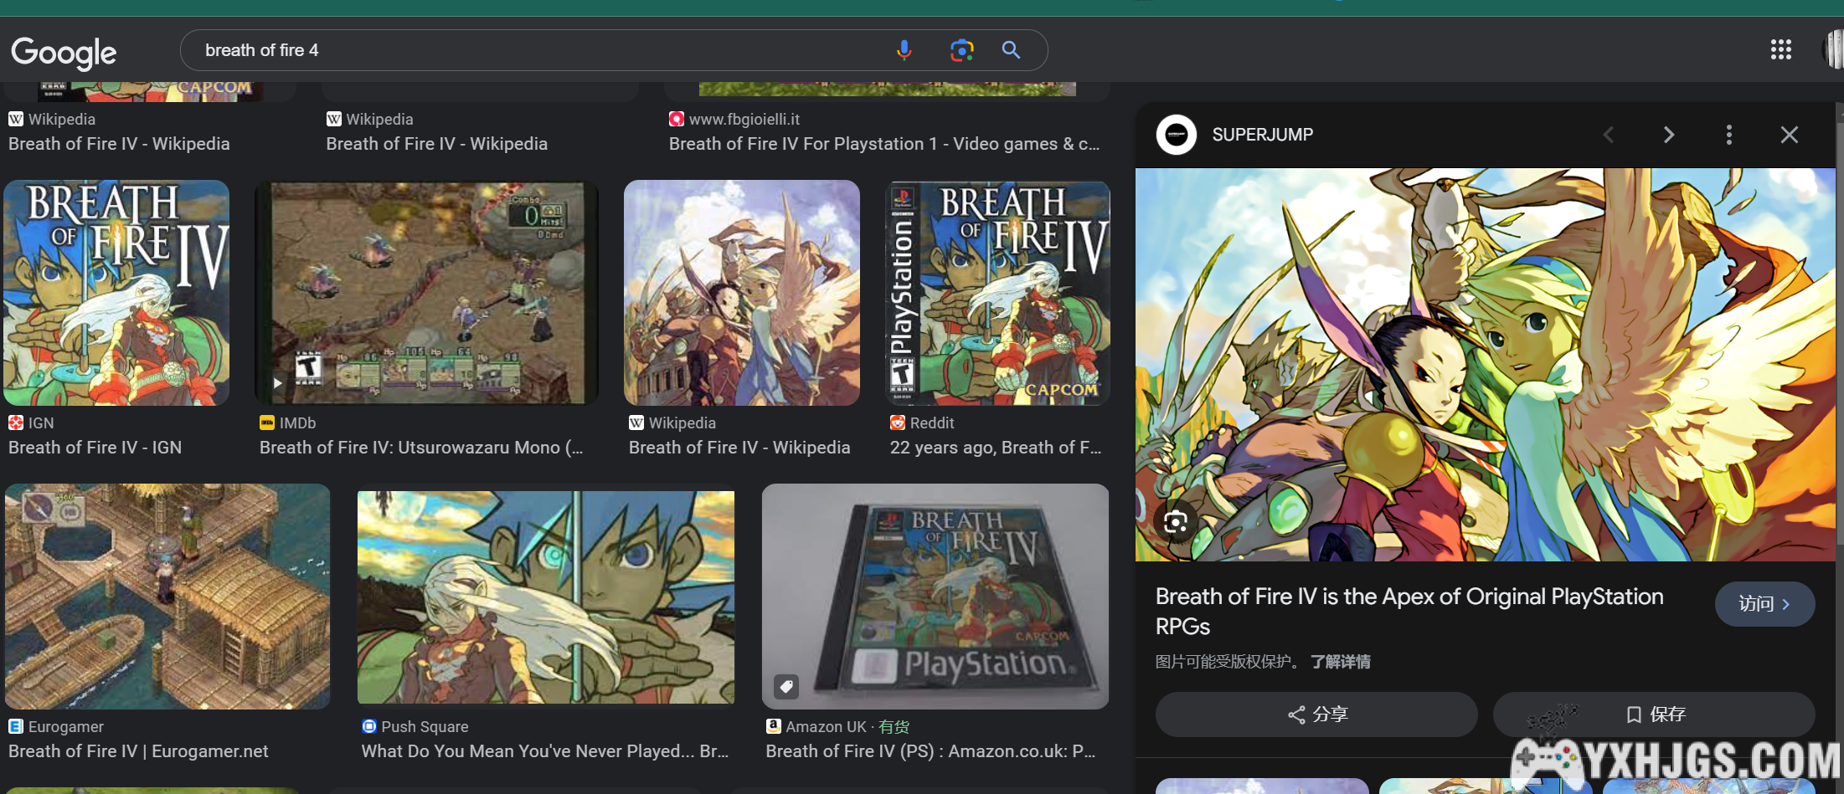Viewport: 1844px width, 794px height.
Task: Go to previous image in preview panel
Action: pyautogui.click(x=1608, y=135)
